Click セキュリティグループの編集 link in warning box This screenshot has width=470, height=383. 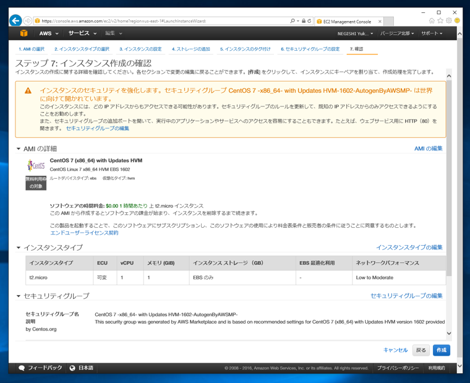point(98,128)
